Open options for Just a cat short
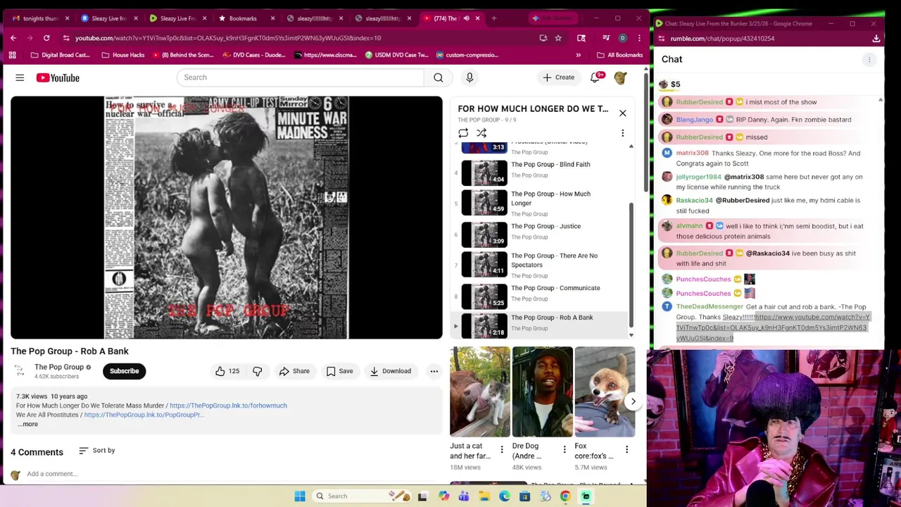 coord(502,449)
